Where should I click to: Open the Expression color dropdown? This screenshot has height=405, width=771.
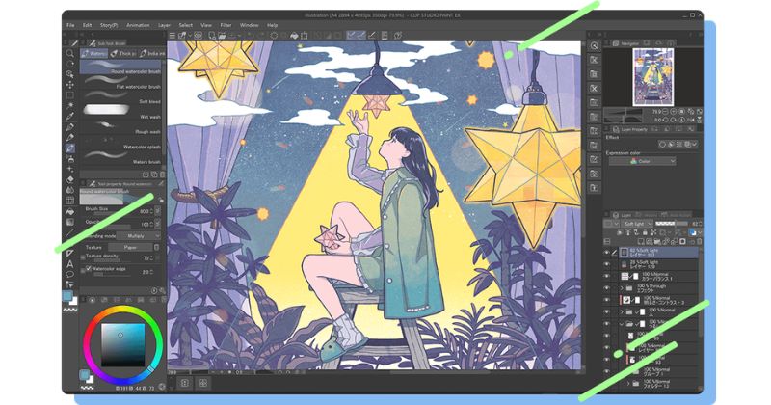click(642, 161)
